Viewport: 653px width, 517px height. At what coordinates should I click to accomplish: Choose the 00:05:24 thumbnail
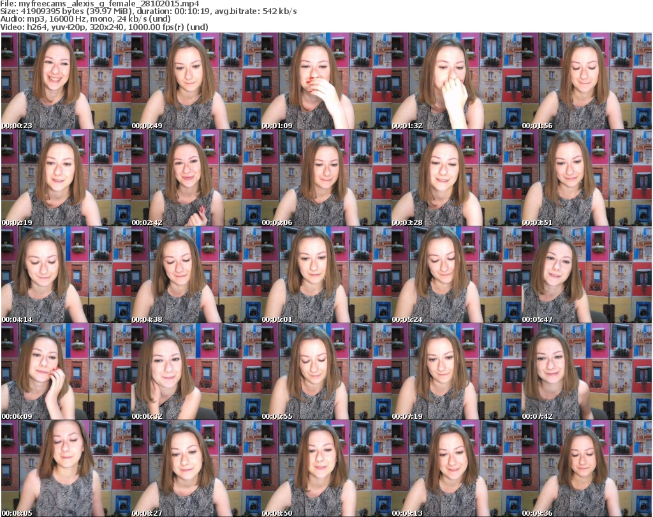(456, 275)
